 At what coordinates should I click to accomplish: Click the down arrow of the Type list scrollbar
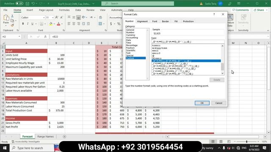pos(222,73)
